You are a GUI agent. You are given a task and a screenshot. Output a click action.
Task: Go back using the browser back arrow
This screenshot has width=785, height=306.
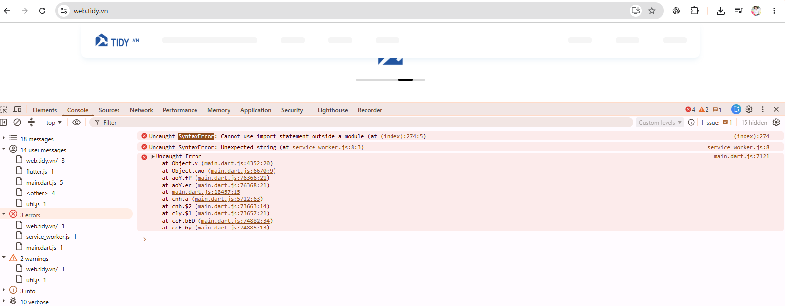[7, 11]
